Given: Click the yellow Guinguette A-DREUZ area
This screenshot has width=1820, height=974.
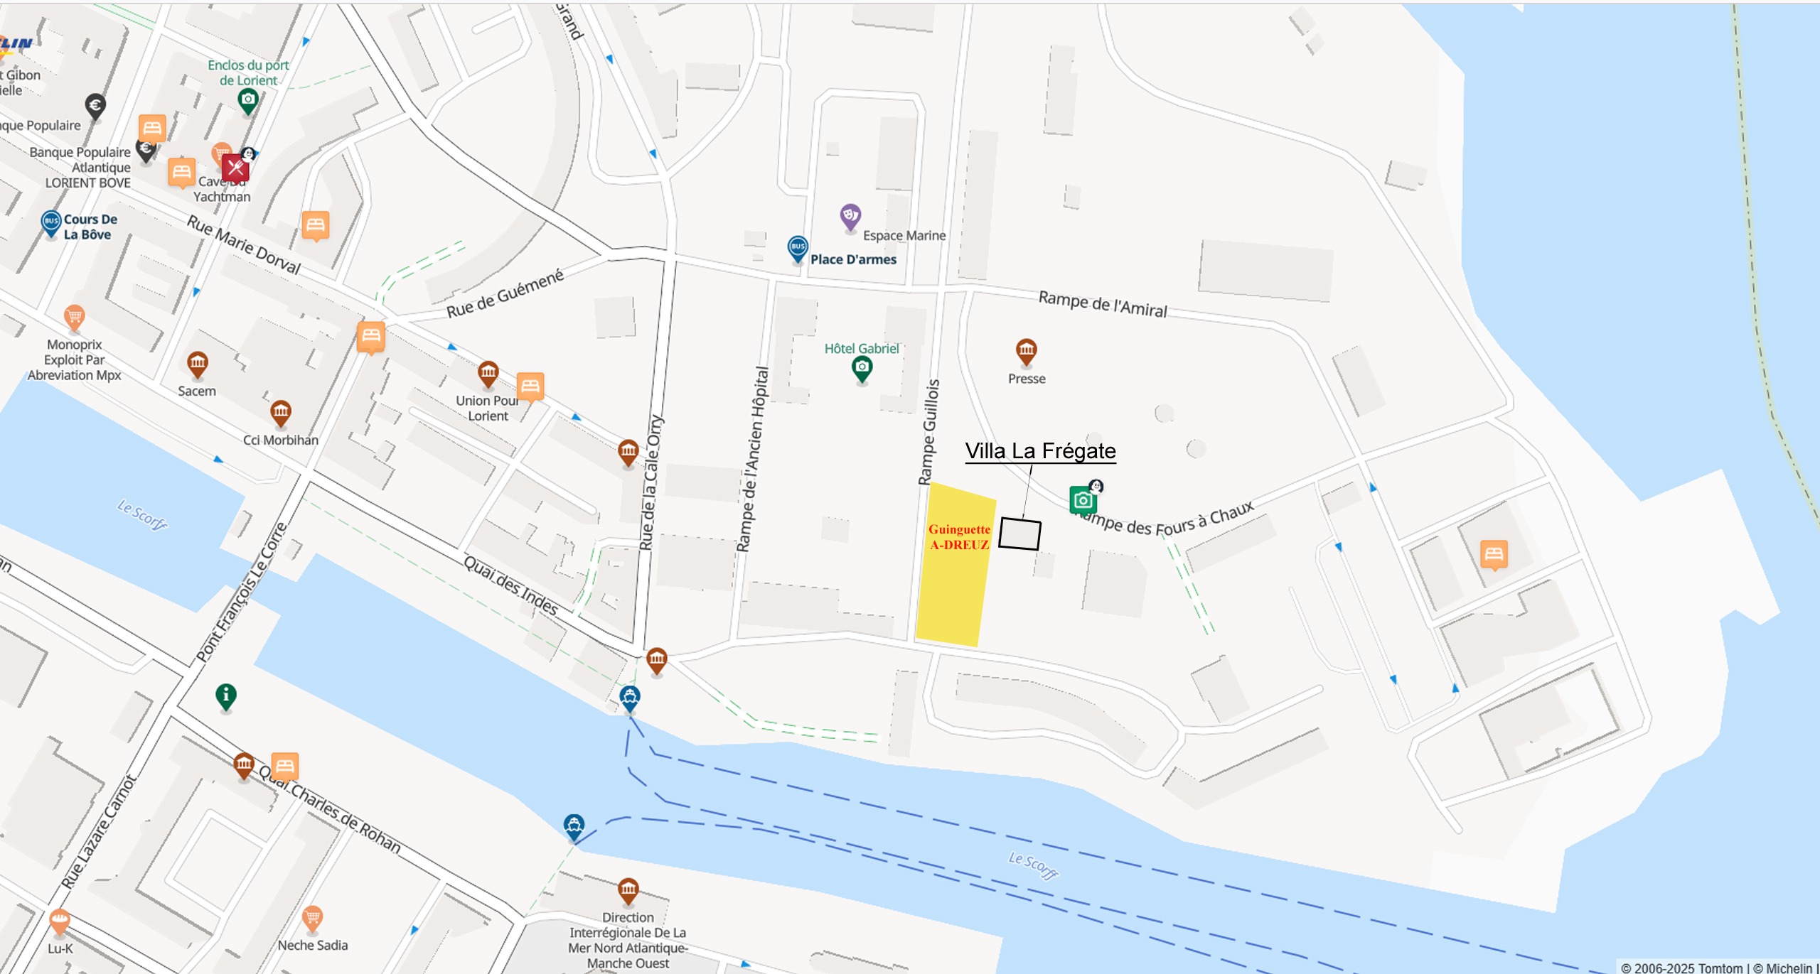Looking at the screenshot, I should [955, 566].
